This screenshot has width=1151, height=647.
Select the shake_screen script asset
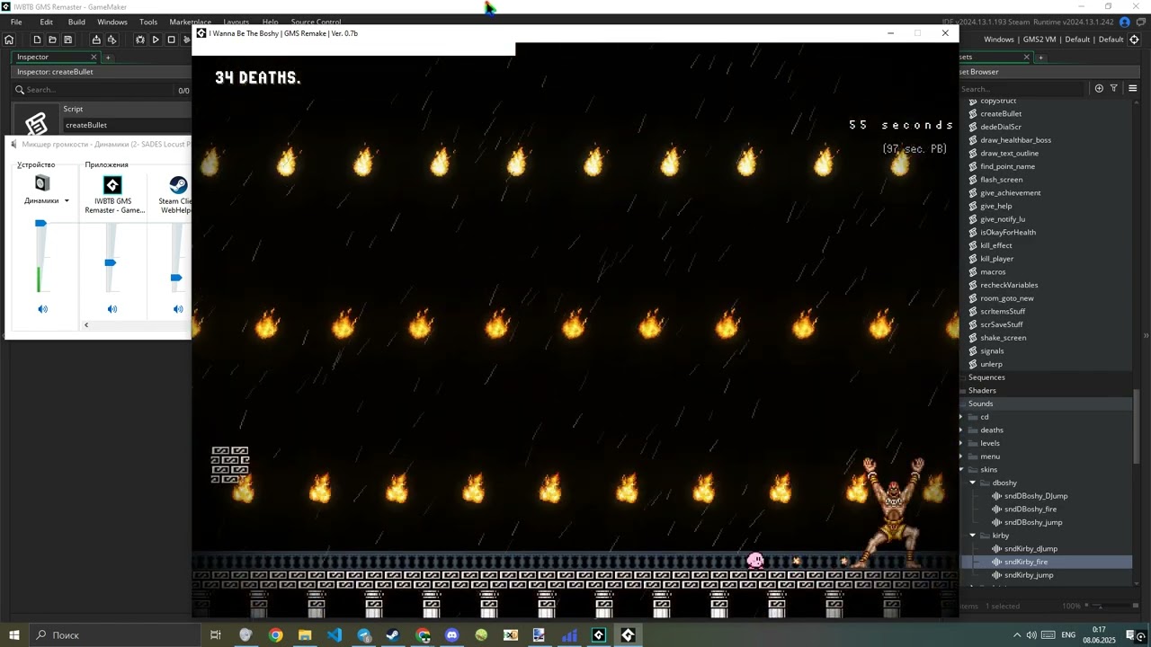pos(1003,338)
